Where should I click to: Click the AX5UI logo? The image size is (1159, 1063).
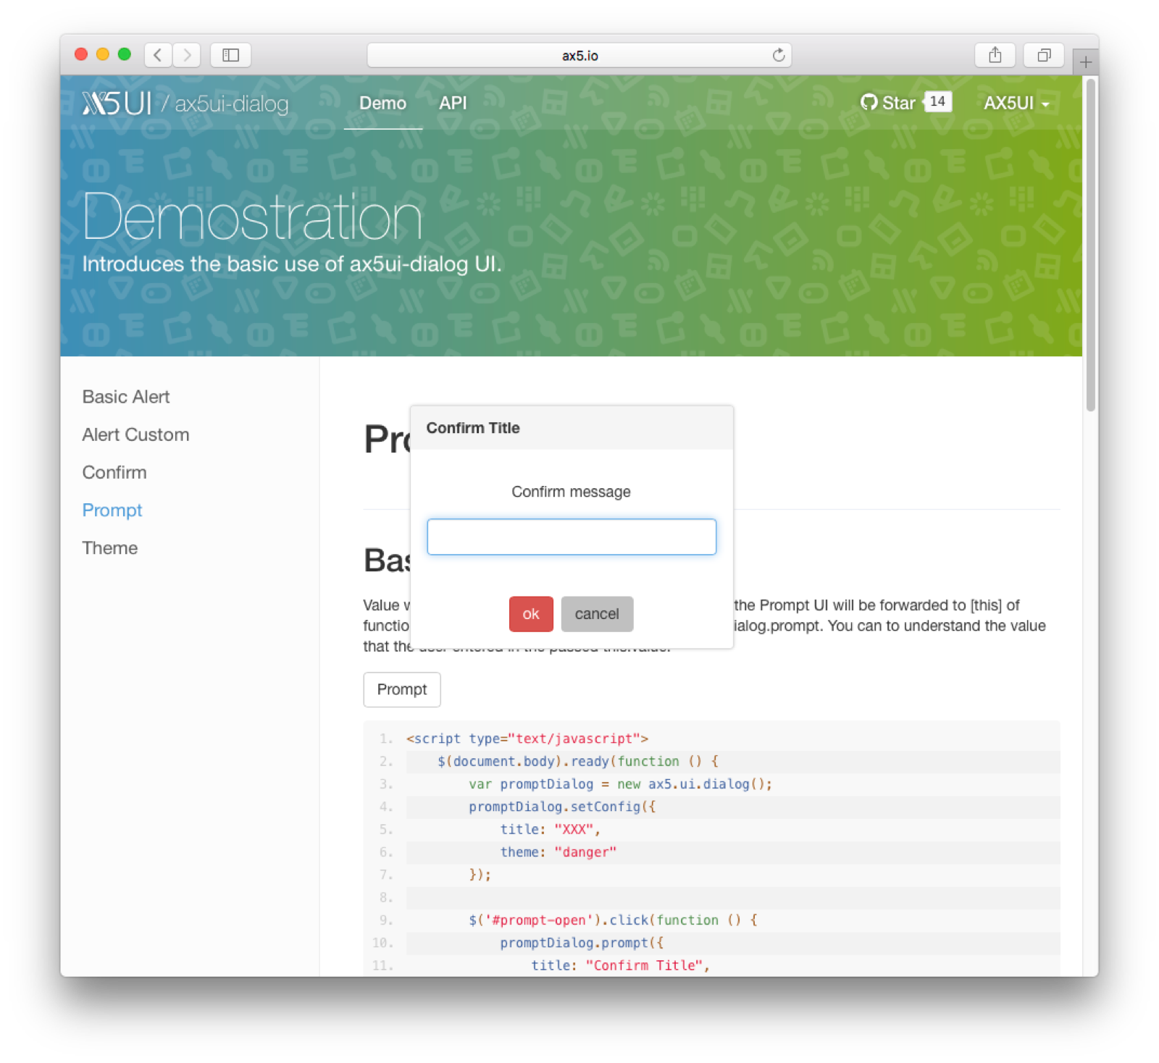point(117,103)
